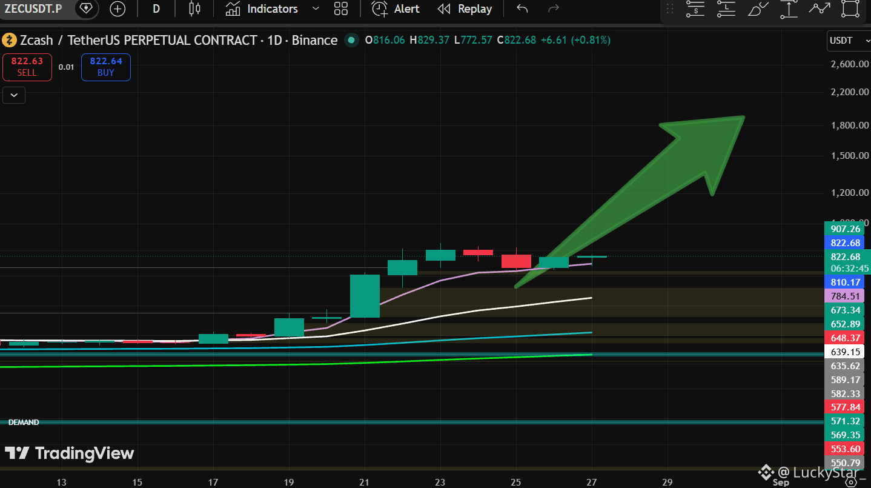Viewport: 871px width, 488px height.
Task: Click the blue 822.68 price label
Action: pos(846,242)
